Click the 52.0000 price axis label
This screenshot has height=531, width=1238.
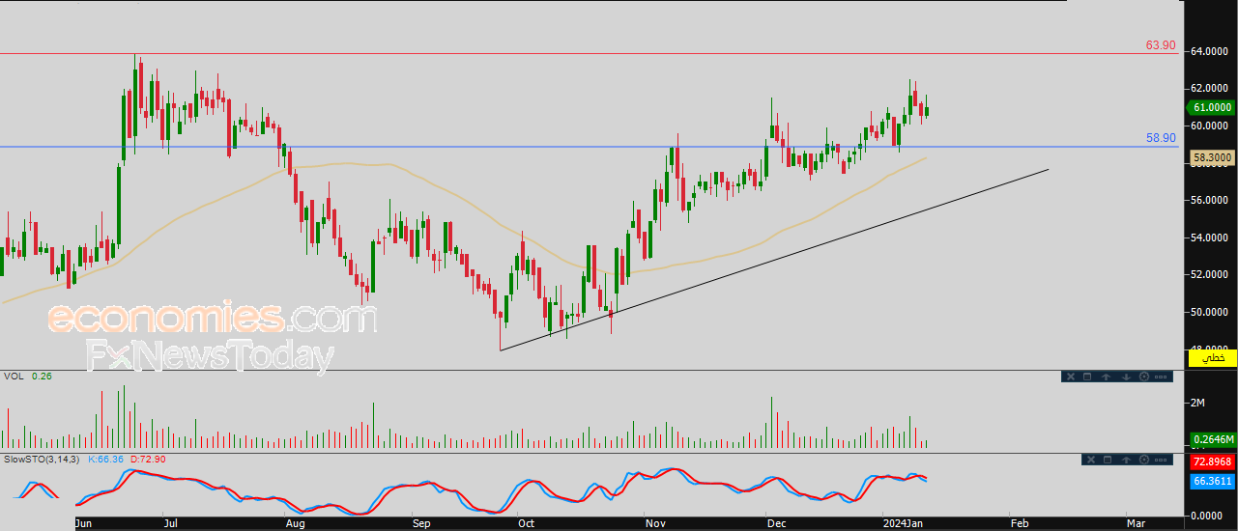1211,274
